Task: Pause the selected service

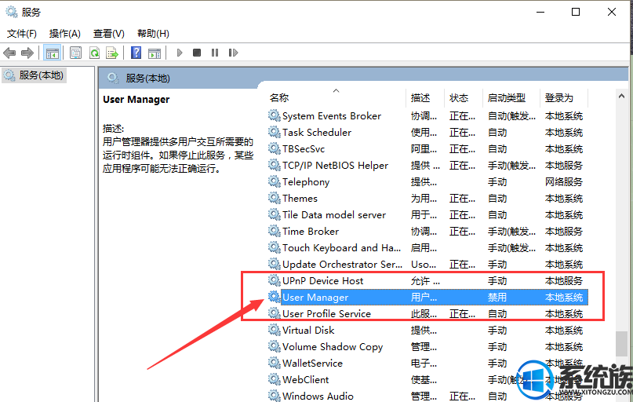Action: (x=215, y=53)
